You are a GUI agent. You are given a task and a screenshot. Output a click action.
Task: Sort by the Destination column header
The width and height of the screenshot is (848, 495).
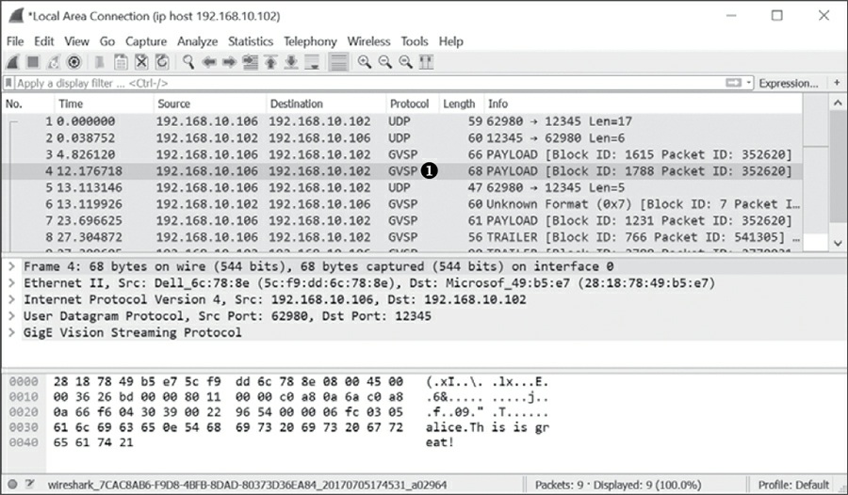(x=326, y=104)
